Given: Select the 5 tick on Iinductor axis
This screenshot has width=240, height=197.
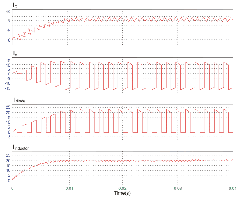Looking at the screenshot, I should 8,175.
